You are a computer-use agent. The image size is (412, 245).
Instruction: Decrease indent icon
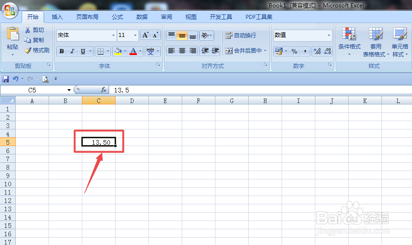(205, 51)
